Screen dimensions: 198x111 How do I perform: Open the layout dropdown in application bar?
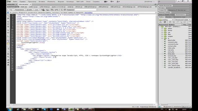click(x=106, y=2)
